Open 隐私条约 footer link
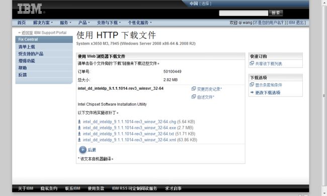The height and width of the screenshot is (196, 327). (49, 188)
